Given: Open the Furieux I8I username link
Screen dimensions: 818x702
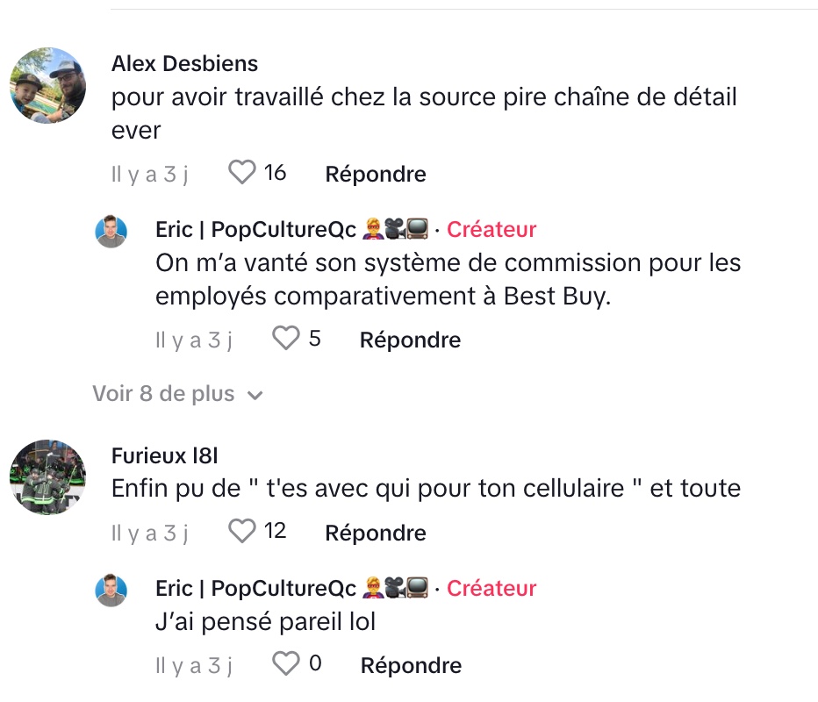Looking at the screenshot, I should 164,455.
